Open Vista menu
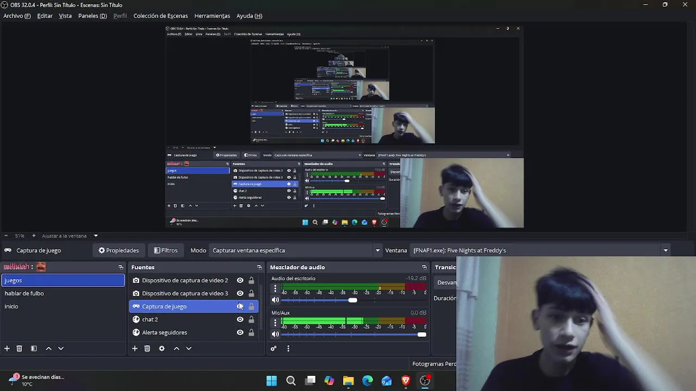 point(65,16)
